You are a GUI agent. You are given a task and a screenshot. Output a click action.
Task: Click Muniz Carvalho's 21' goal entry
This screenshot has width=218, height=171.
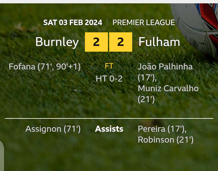coord(168,94)
